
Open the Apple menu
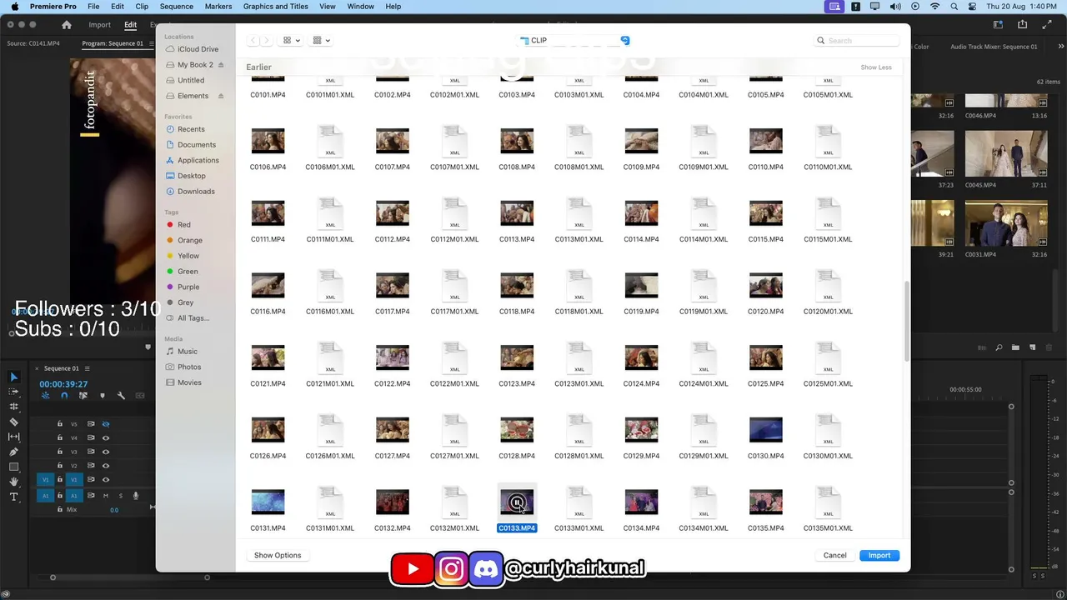coord(14,7)
